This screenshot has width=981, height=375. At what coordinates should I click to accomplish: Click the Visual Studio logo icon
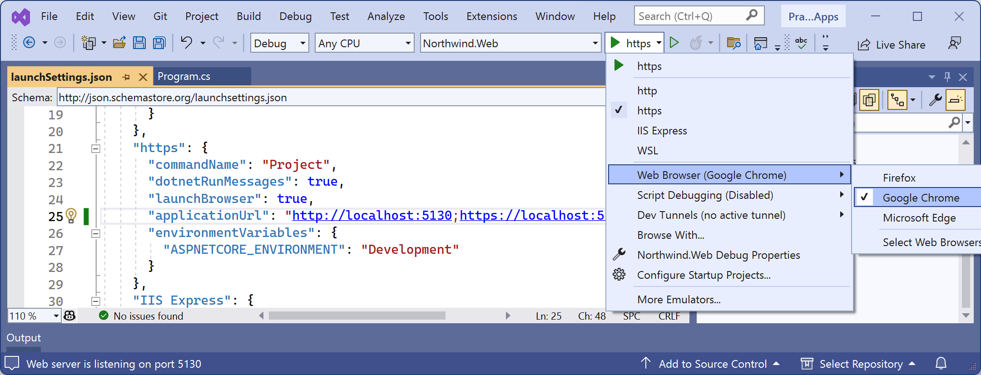click(x=21, y=17)
